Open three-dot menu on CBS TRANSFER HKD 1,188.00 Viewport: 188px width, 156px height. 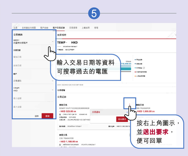[130, 135]
